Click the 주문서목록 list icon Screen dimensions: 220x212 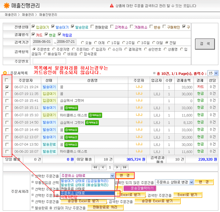coord(5,73)
